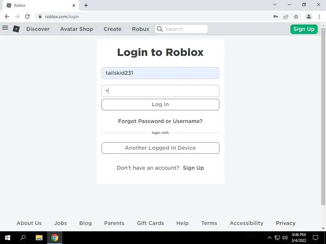
Task: Open Blog footer link
Action: coord(85,223)
